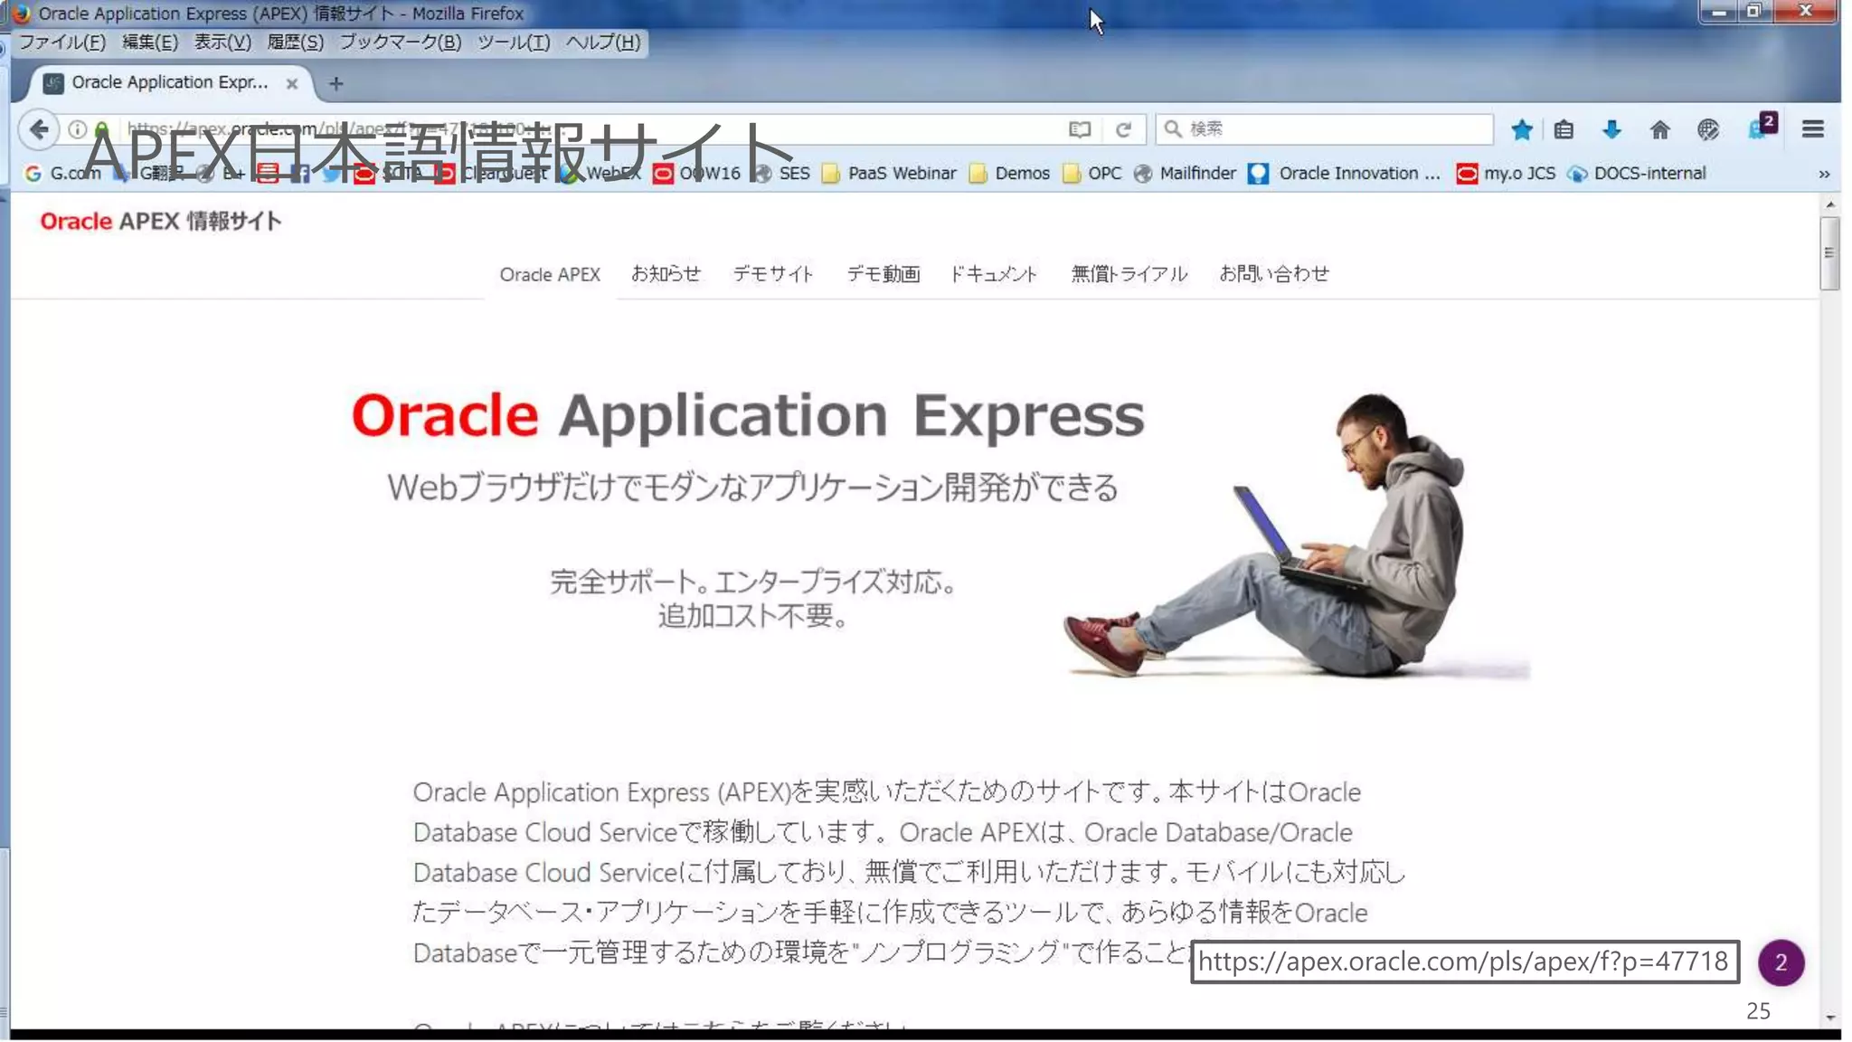Click the 完全サポート。エンタープライズ対応。 text
1852x1042 pixels.
[753, 581]
